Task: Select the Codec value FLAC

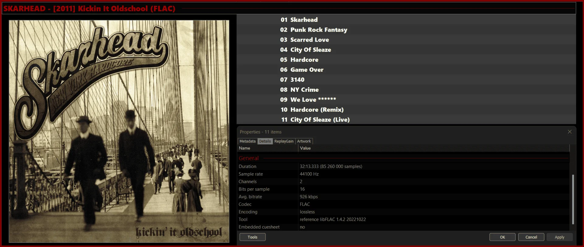Action: point(305,204)
